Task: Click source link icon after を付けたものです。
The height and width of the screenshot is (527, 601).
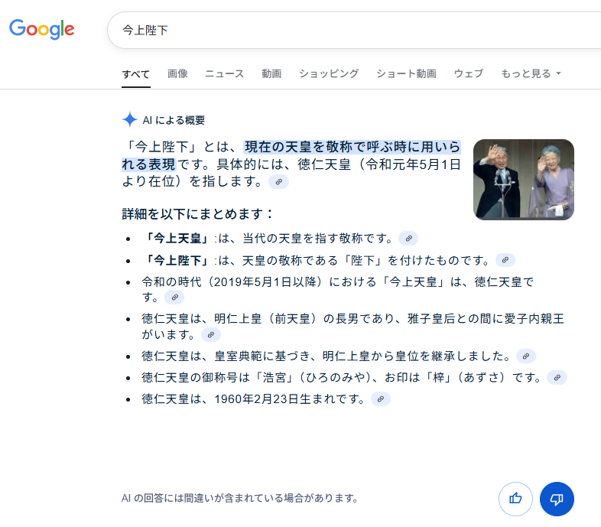Action: point(505,260)
